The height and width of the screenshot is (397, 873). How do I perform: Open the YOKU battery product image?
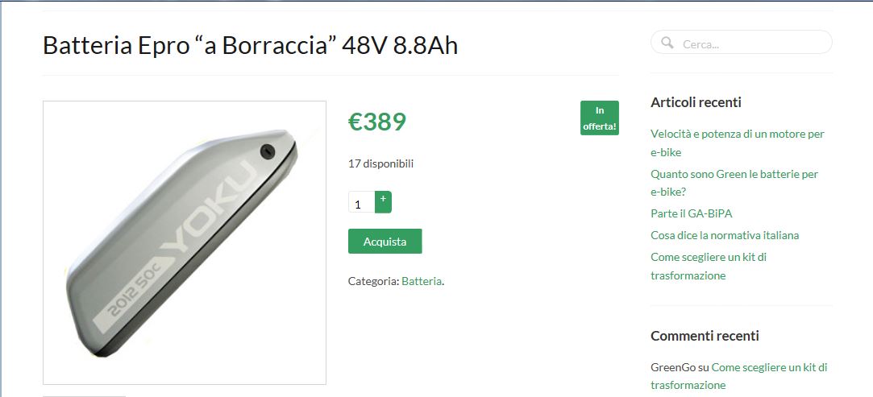[185, 242]
